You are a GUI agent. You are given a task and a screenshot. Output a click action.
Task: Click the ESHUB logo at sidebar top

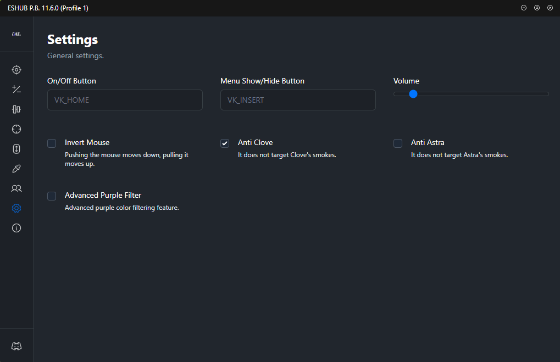point(16,34)
